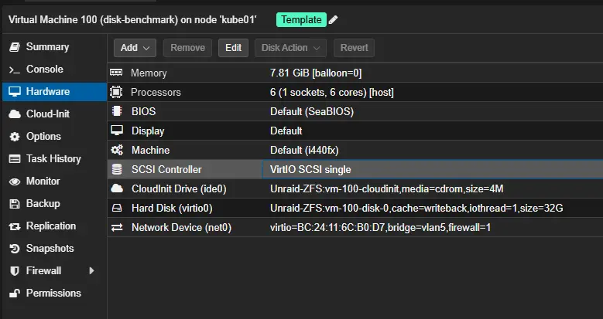Click the CloudInit Drive cloud icon
Image resolution: width=603 pixels, height=319 pixels.
click(x=117, y=188)
